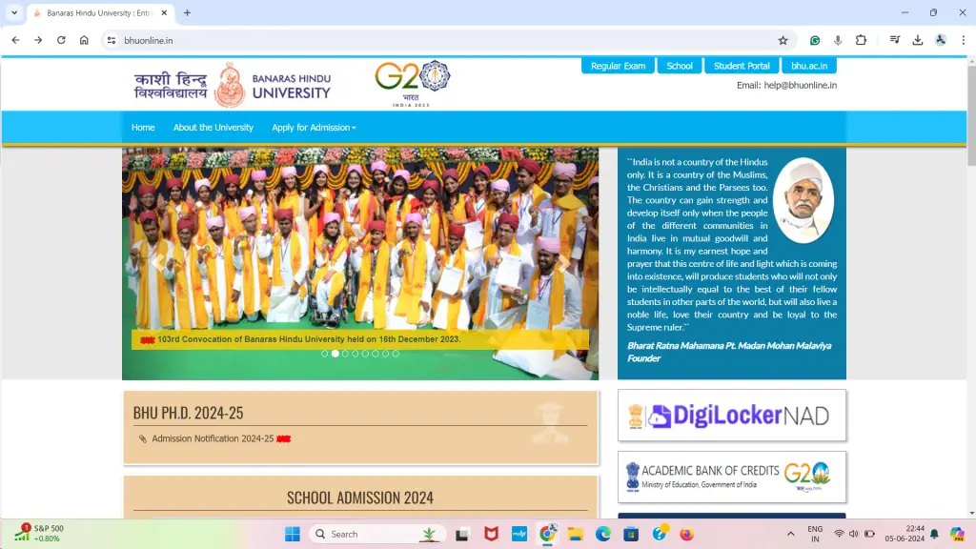Go to the Home menu item
Screen dimensions: 976x549
(x=143, y=127)
